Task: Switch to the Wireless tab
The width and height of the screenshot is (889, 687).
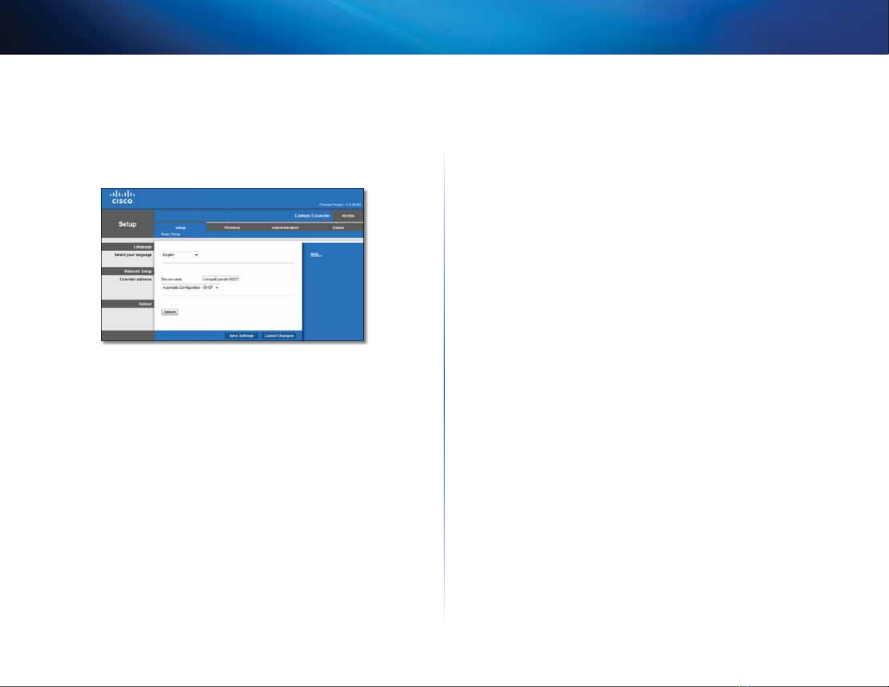Action: [232, 228]
